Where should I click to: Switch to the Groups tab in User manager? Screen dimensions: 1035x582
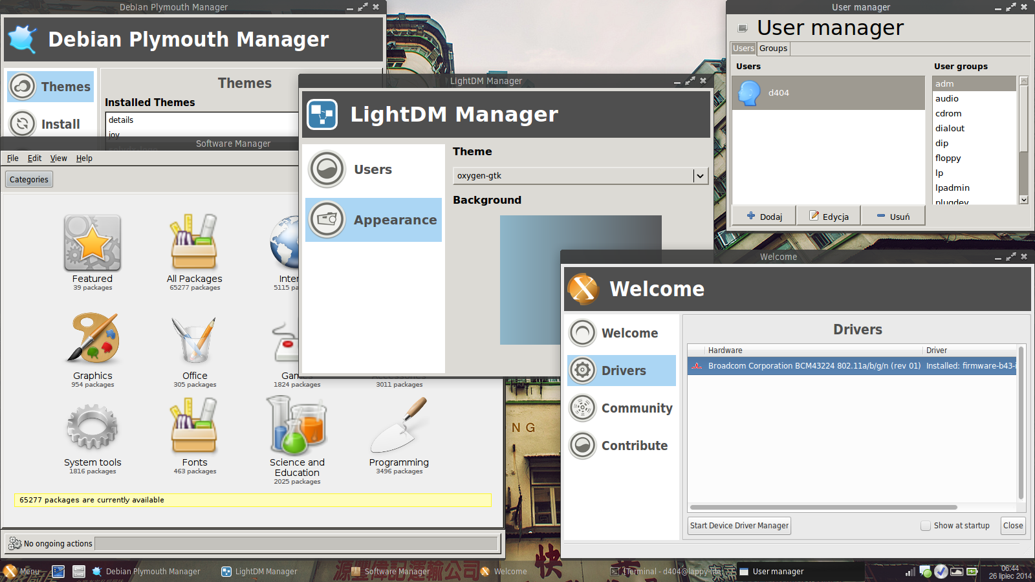pyautogui.click(x=773, y=48)
